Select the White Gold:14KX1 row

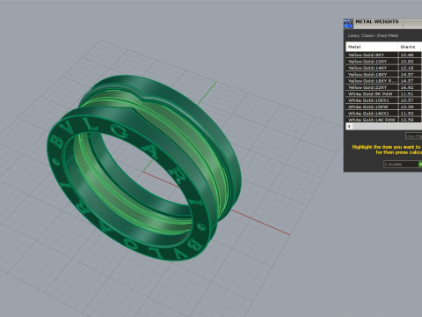(x=384, y=114)
